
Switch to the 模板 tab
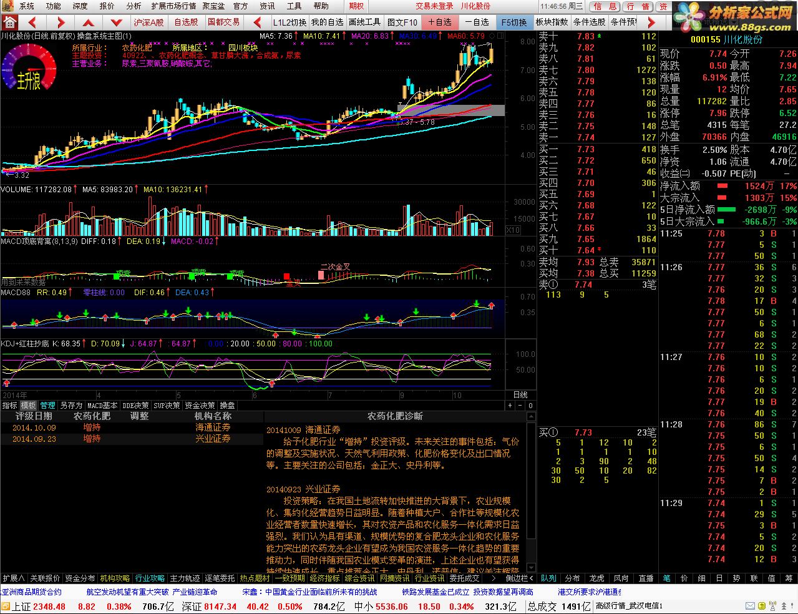coord(28,406)
